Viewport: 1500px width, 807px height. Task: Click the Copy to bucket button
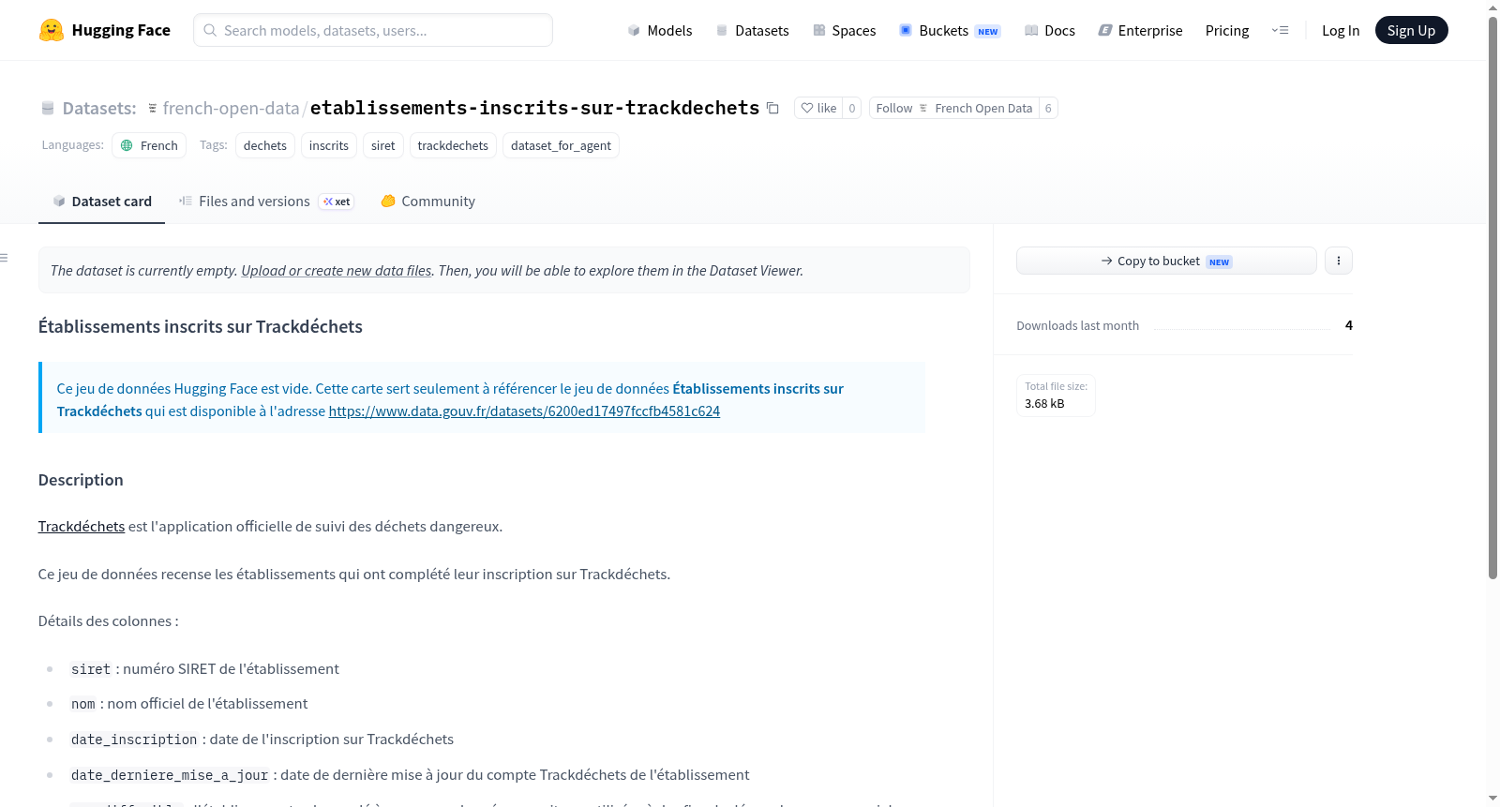[1166, 261]
